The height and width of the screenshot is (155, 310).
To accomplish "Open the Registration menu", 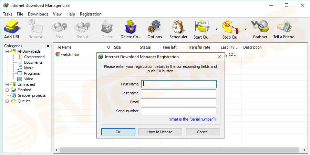I will [x=91, y=14].
